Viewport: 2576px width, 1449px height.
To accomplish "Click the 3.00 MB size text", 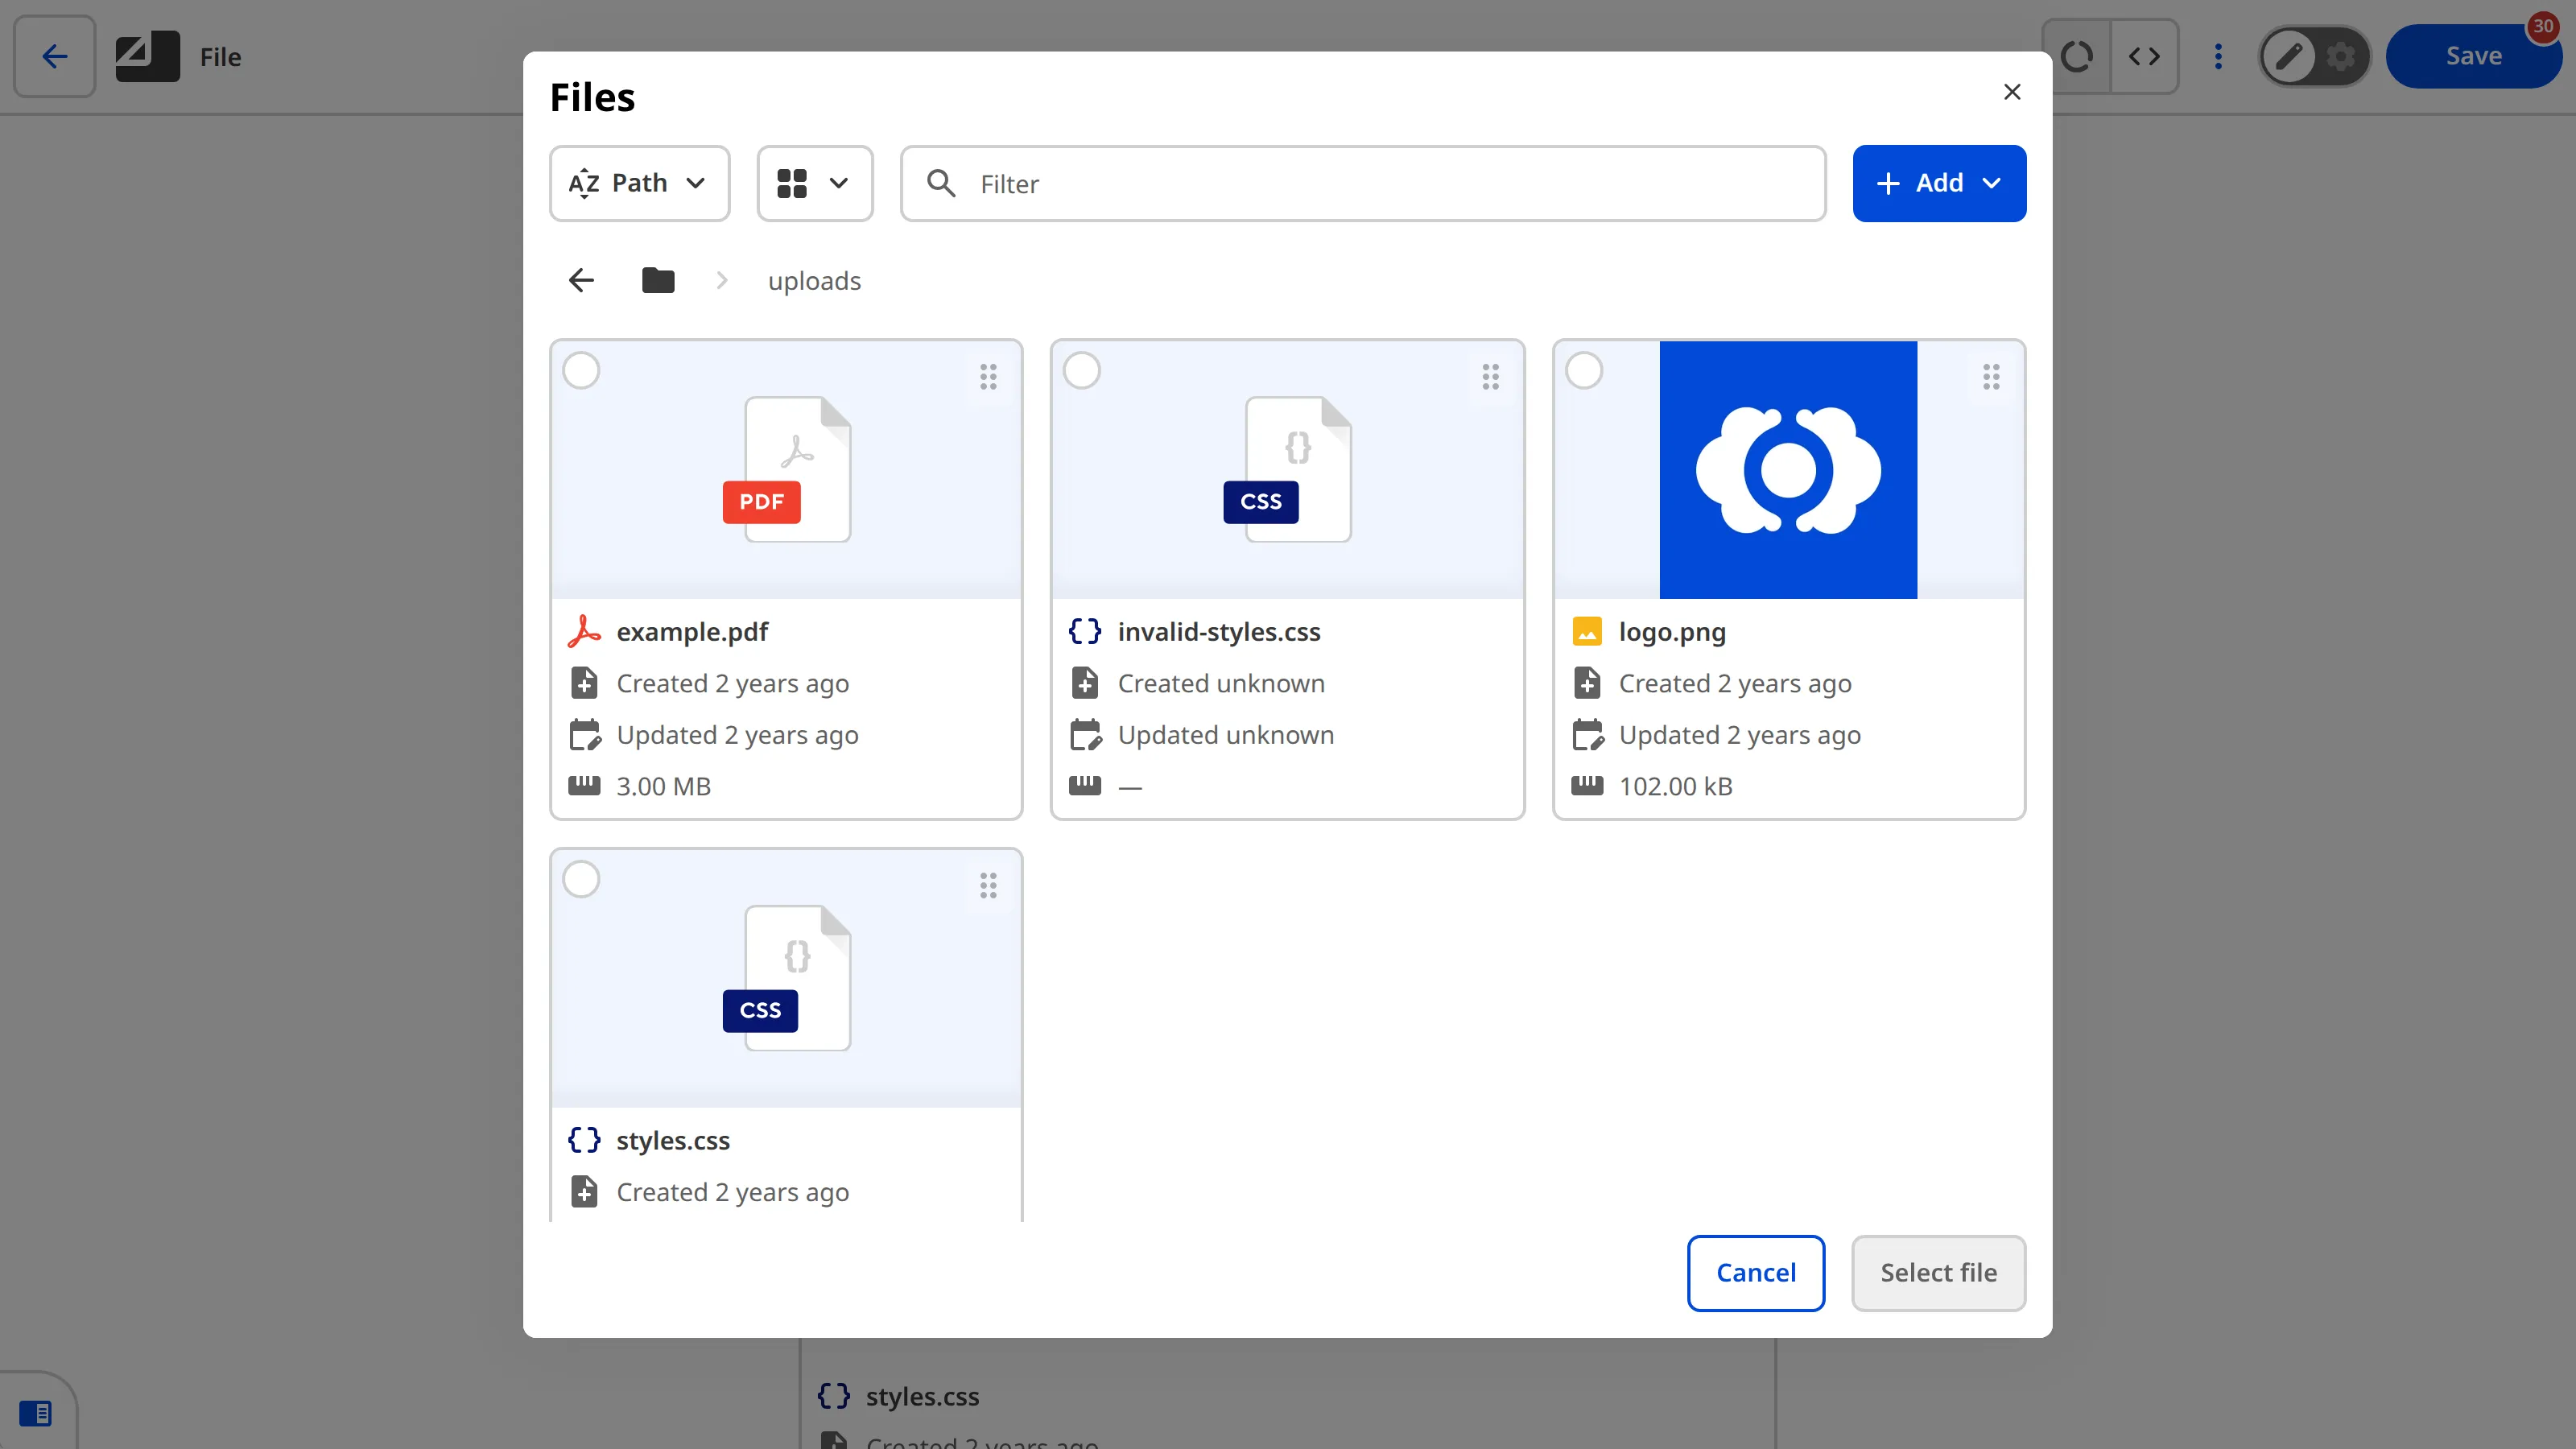I will click(663, 787).
